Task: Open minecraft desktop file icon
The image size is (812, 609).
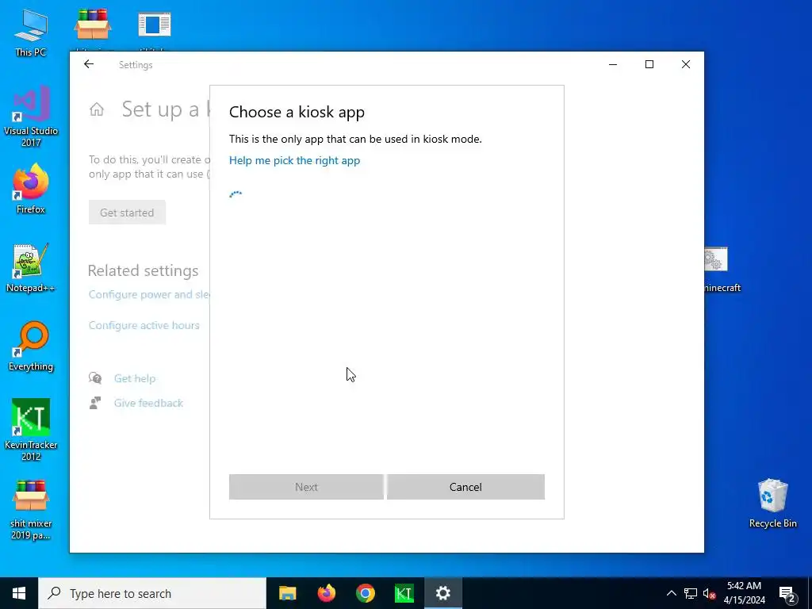Action: [x=722, y=270]
